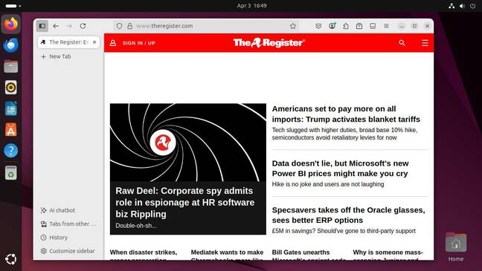Open the Help dock icon
The width and height of the screenshot is (482, 271).
tap(11, 151)
